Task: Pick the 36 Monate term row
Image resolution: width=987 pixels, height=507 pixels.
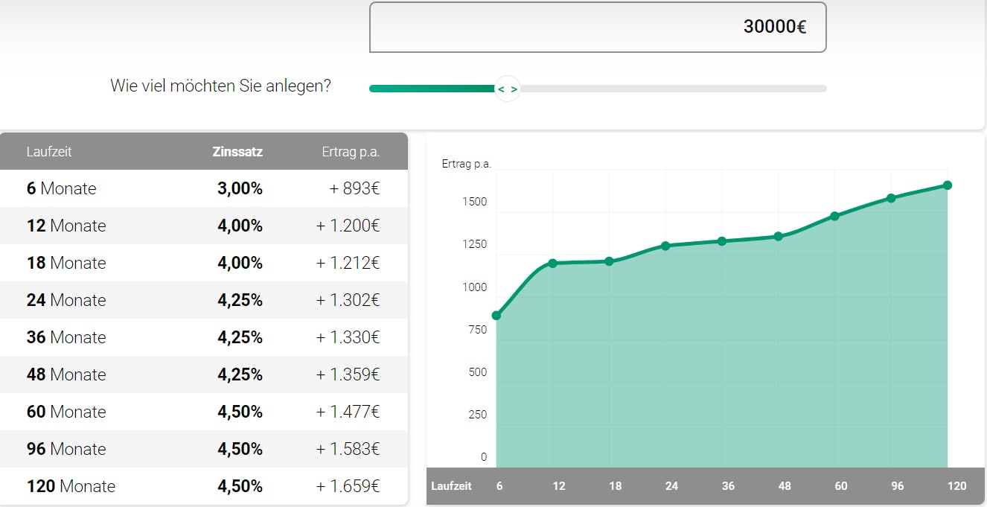Action: pyautogui.click(x=203, y=337)
